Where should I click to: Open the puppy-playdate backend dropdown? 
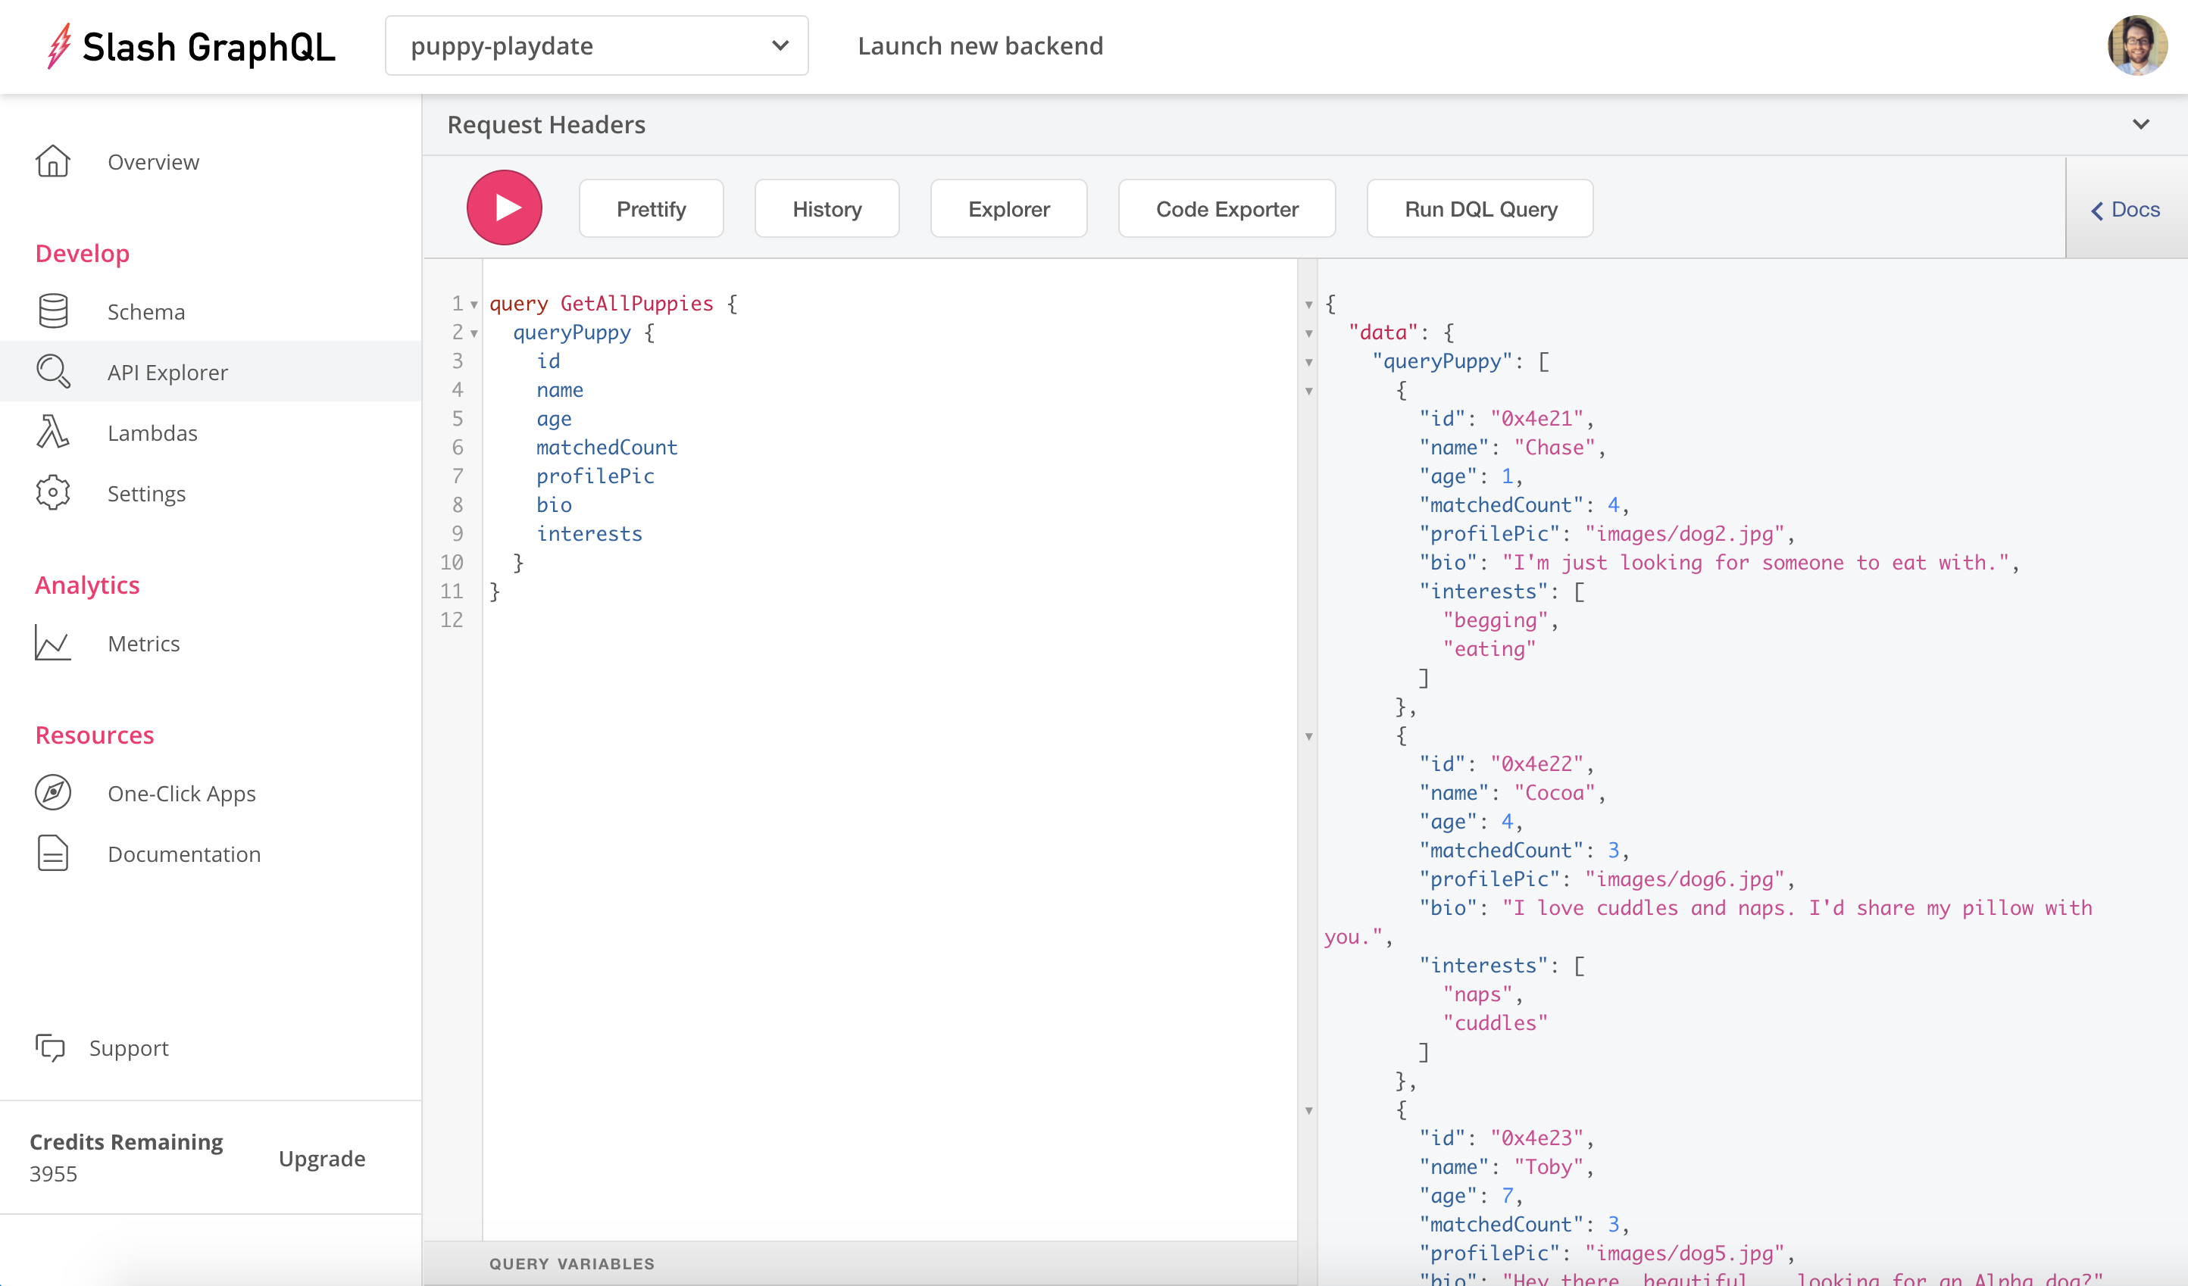click(596, 46)
